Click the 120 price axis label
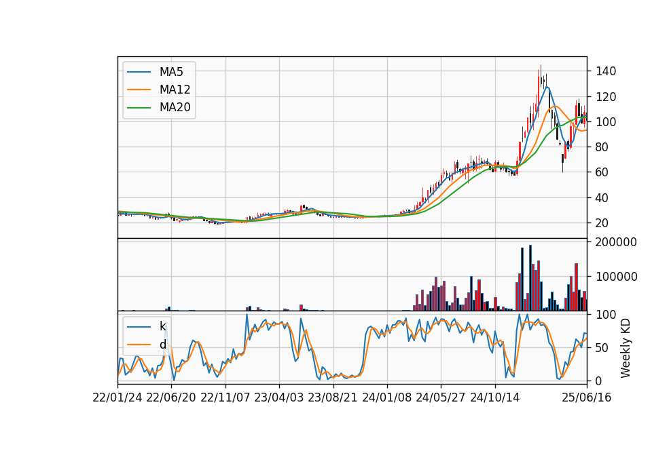Screen dimensions: 652x468 pyautogui.click(x=606, y=97)
